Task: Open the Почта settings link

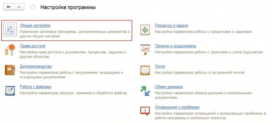Action: point(160,66)
